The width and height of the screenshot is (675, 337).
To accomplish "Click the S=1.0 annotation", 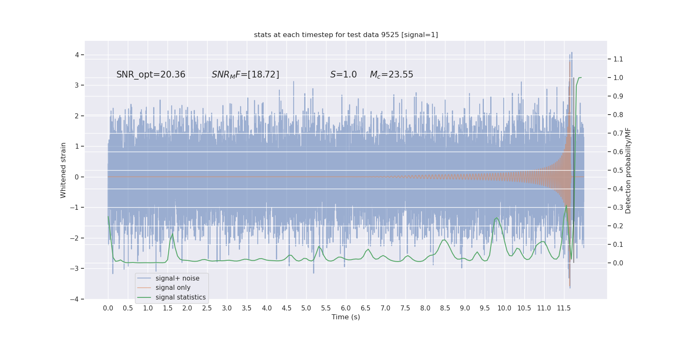I will tap(343, 75).
